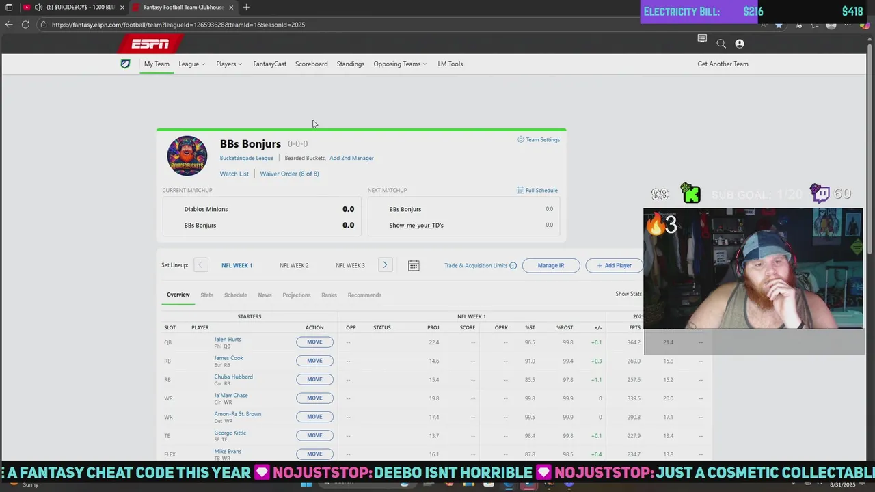Click the site info lock icon

(x=43, y=25)
